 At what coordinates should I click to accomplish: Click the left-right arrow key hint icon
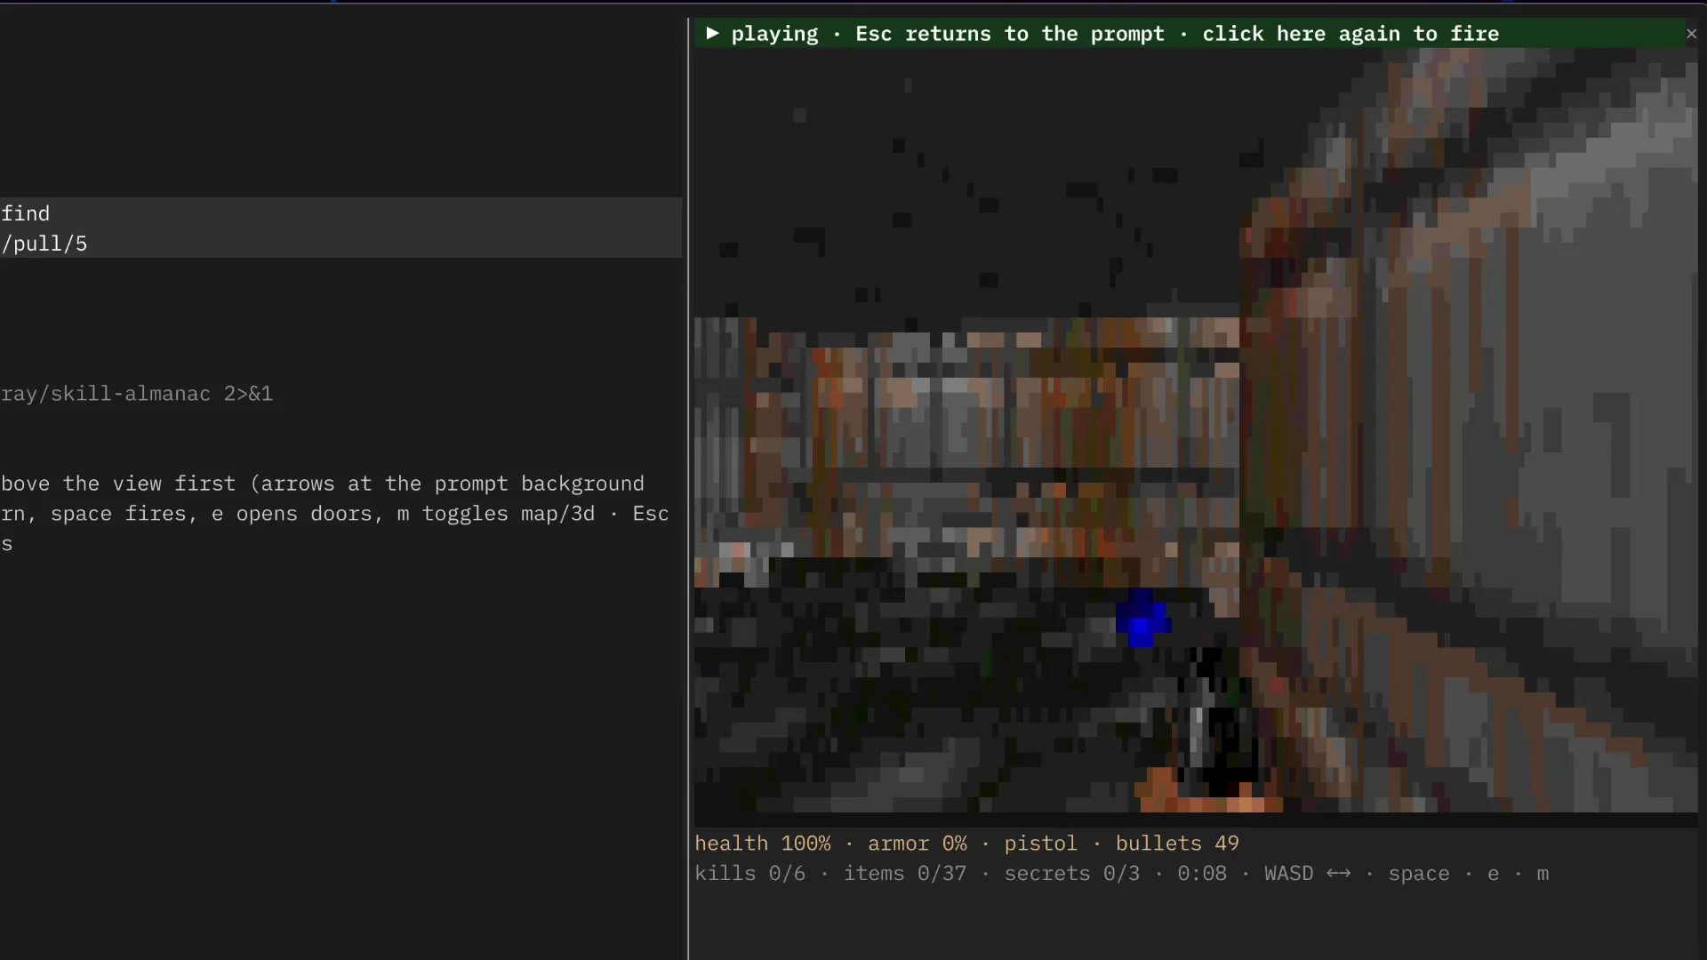(x=1338, y=873)
